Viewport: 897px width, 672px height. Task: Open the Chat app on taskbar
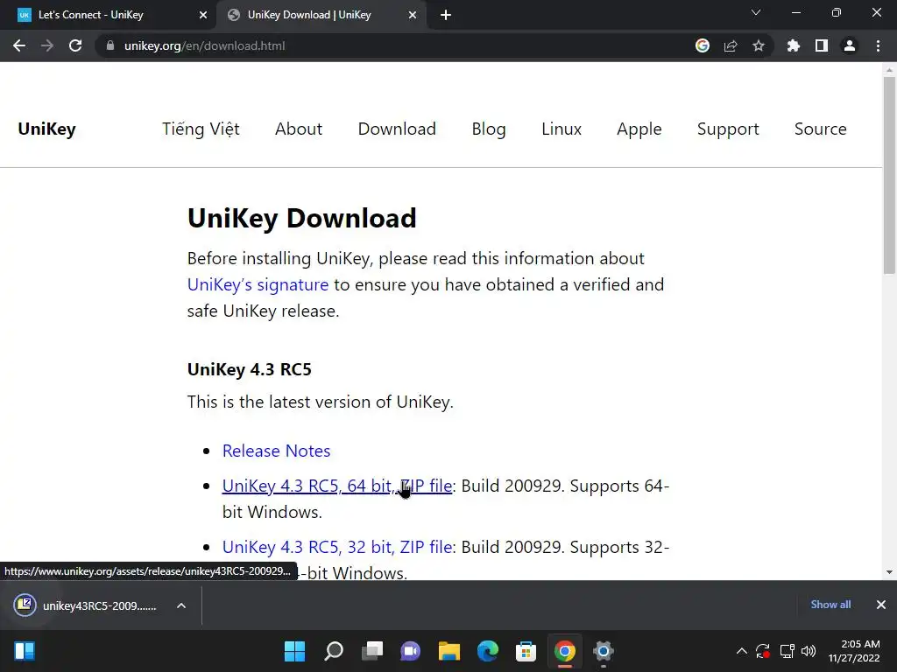click(410, 651)
